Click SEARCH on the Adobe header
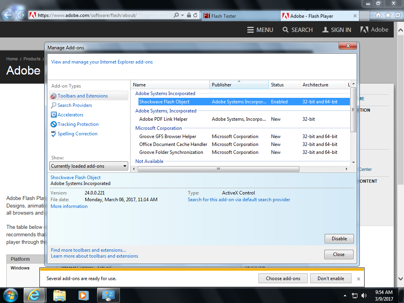Screen dimensions: 404x303 (297, 30)
